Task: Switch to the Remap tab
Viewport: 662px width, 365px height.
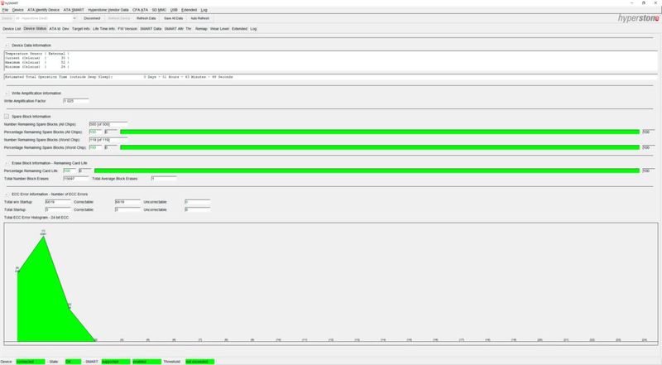Action: click(201, 29)
